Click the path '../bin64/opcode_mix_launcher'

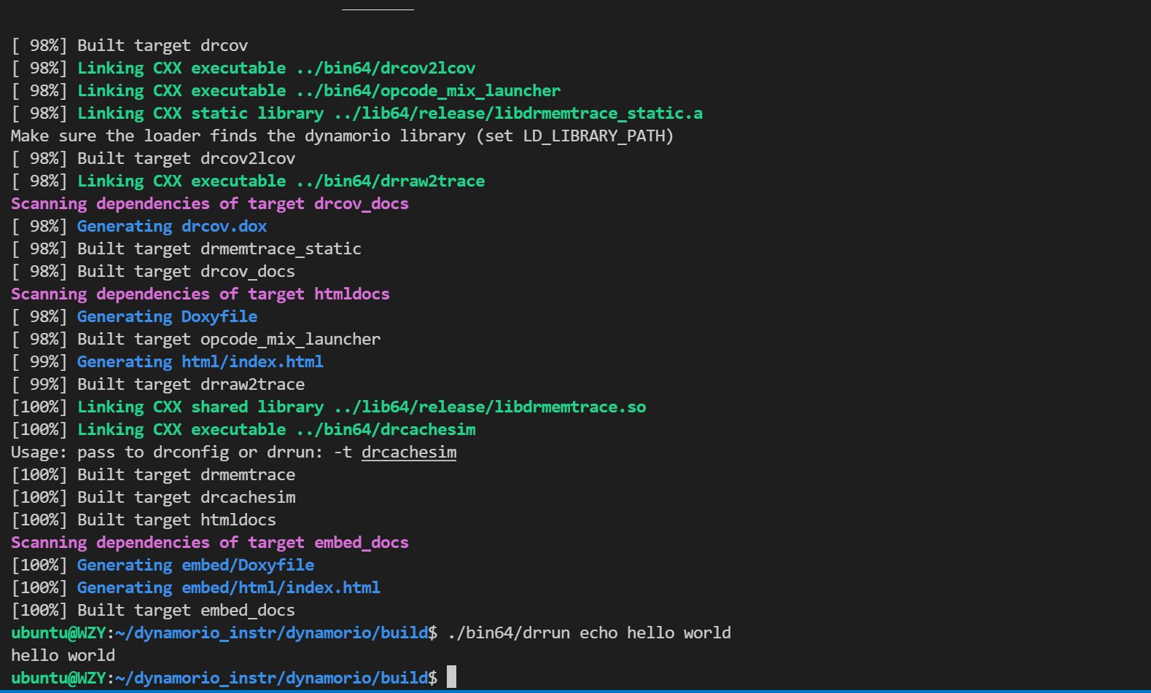tap(429, 91)
